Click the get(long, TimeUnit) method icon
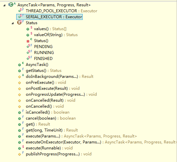Image resolution: width=177 pixels, height=162 pixels. tap(21, 130)
